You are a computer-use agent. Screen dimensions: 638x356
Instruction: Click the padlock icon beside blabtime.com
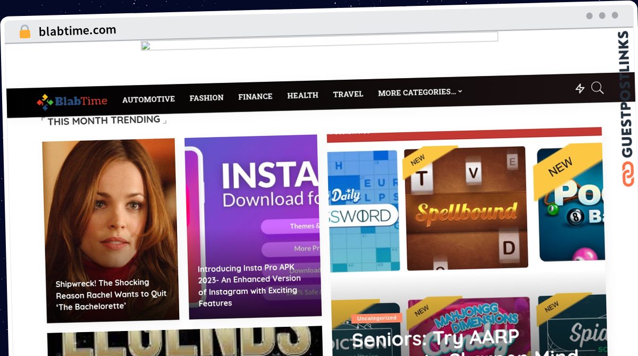[x=25, y=31]
